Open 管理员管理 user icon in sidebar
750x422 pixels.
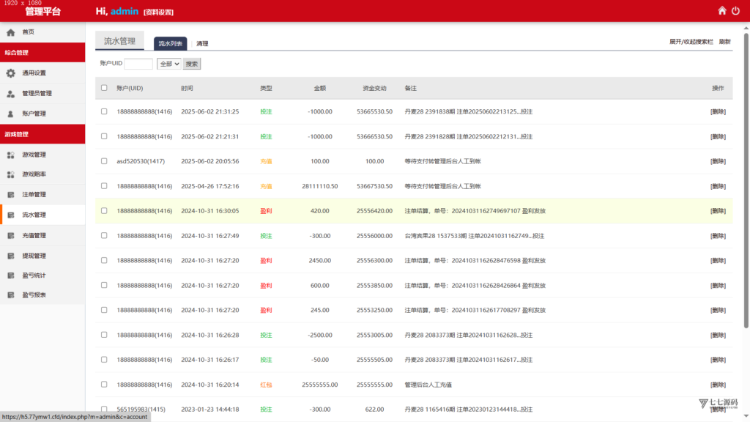click(x=10, y=94)
